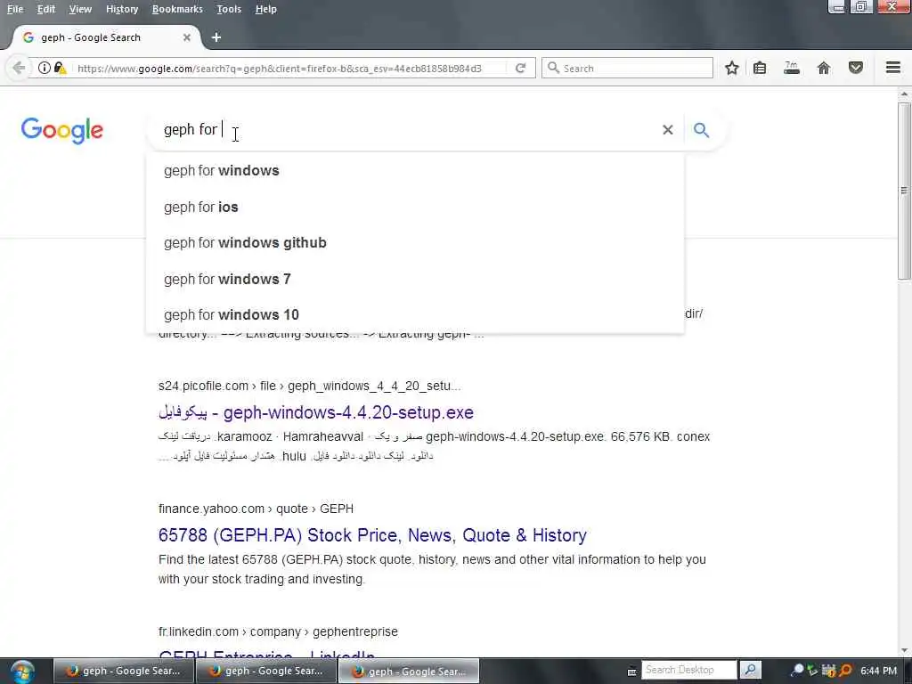Clear the Google search box with X
The image size is (912, 684).
pyautogui.click(x=668, y=130)
